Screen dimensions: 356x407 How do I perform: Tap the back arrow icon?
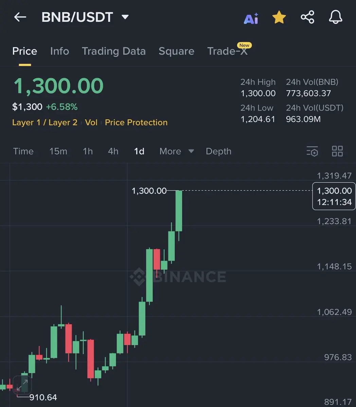click(20, 17)
